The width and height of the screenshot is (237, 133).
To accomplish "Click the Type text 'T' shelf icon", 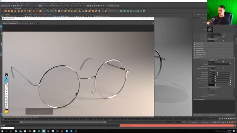I will [x=37, y=11].
